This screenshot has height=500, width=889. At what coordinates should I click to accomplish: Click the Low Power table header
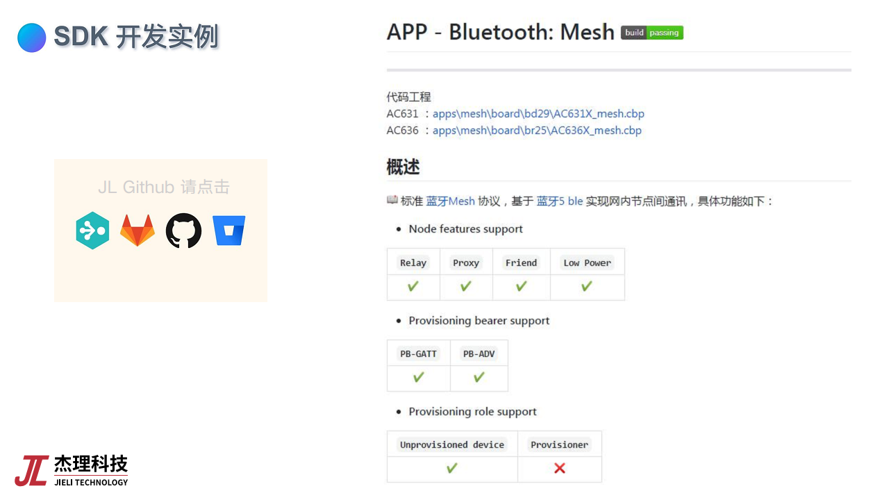tap(587, 262)
